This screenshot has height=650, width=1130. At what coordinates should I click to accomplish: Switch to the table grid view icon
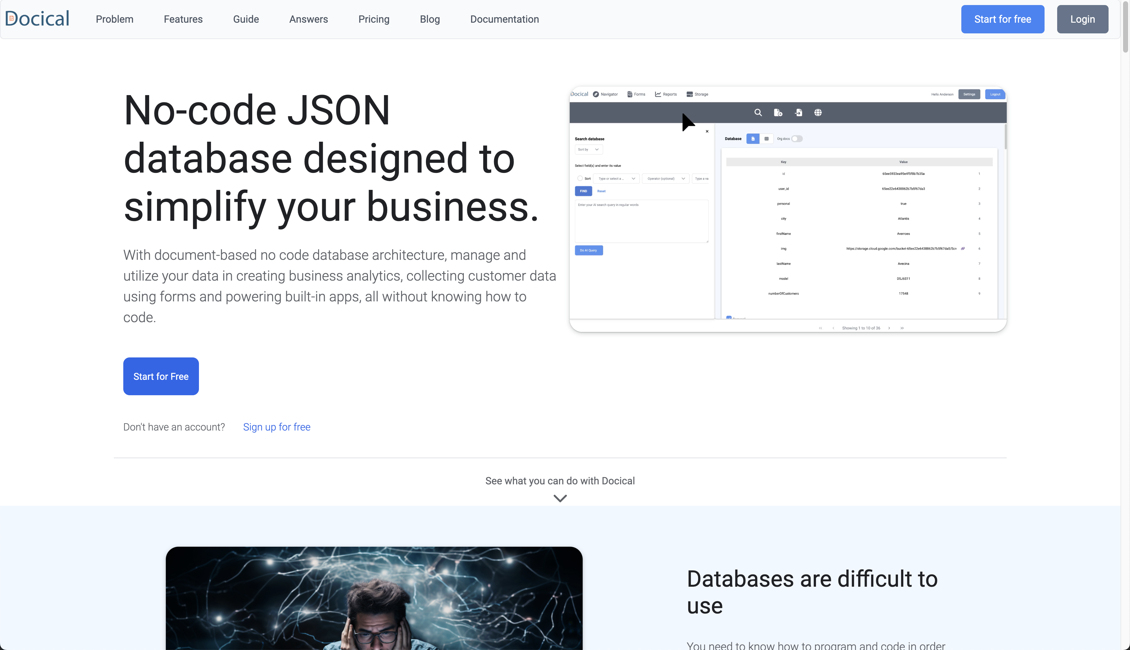766,139
